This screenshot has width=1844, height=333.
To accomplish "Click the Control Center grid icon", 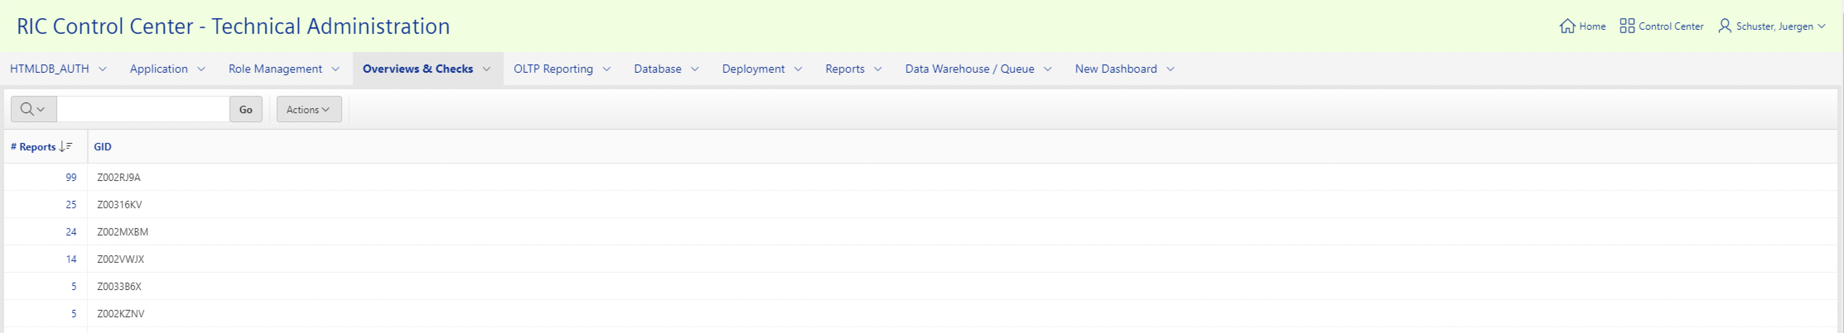I will click(x=1627, y=26).
